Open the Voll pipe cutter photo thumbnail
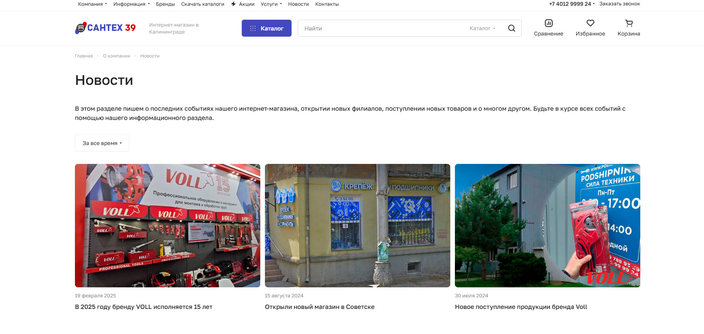 pyautogui.click(x=548, y=226)
